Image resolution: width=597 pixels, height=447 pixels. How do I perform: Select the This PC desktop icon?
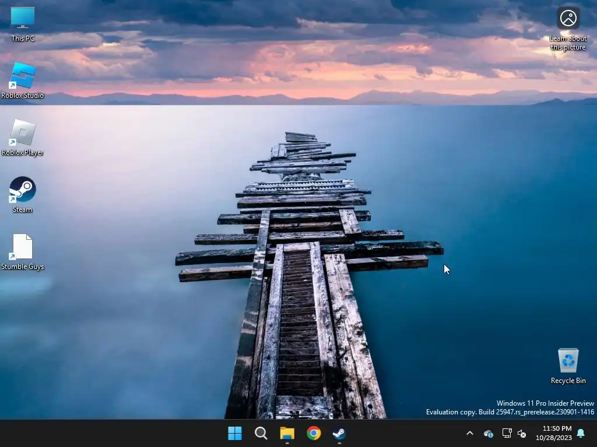pyautogui.click(x=23, y=24)
